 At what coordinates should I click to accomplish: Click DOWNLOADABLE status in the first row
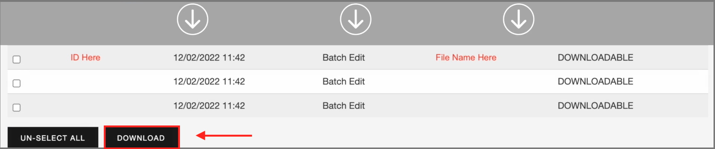[596, 58]
